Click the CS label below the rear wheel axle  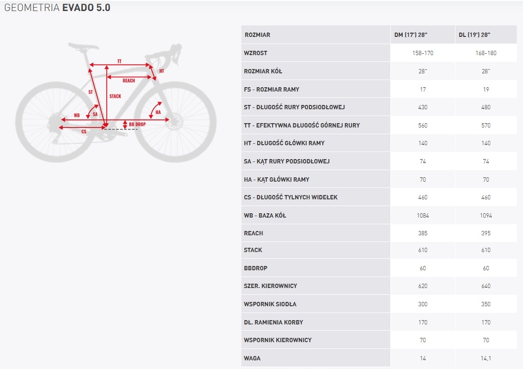tap(84, 131)
